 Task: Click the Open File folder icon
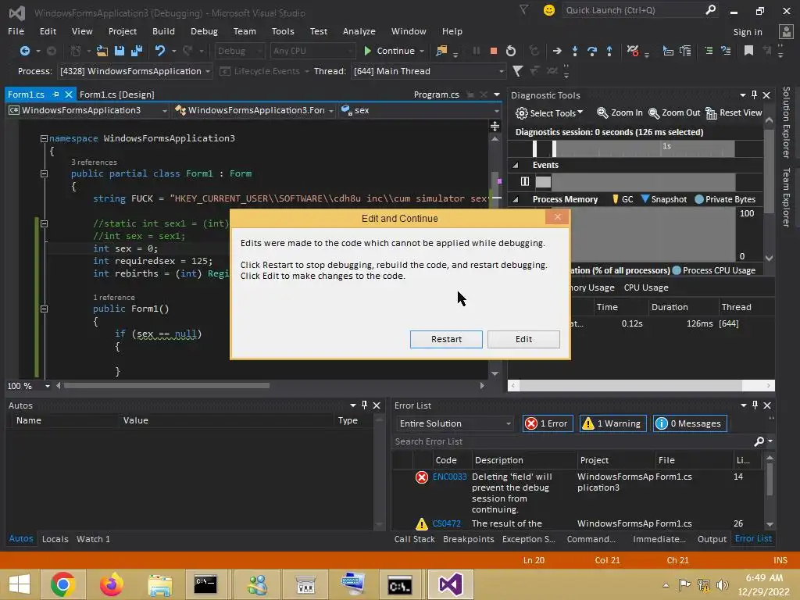pyautogui.click(x=102, y=51)
